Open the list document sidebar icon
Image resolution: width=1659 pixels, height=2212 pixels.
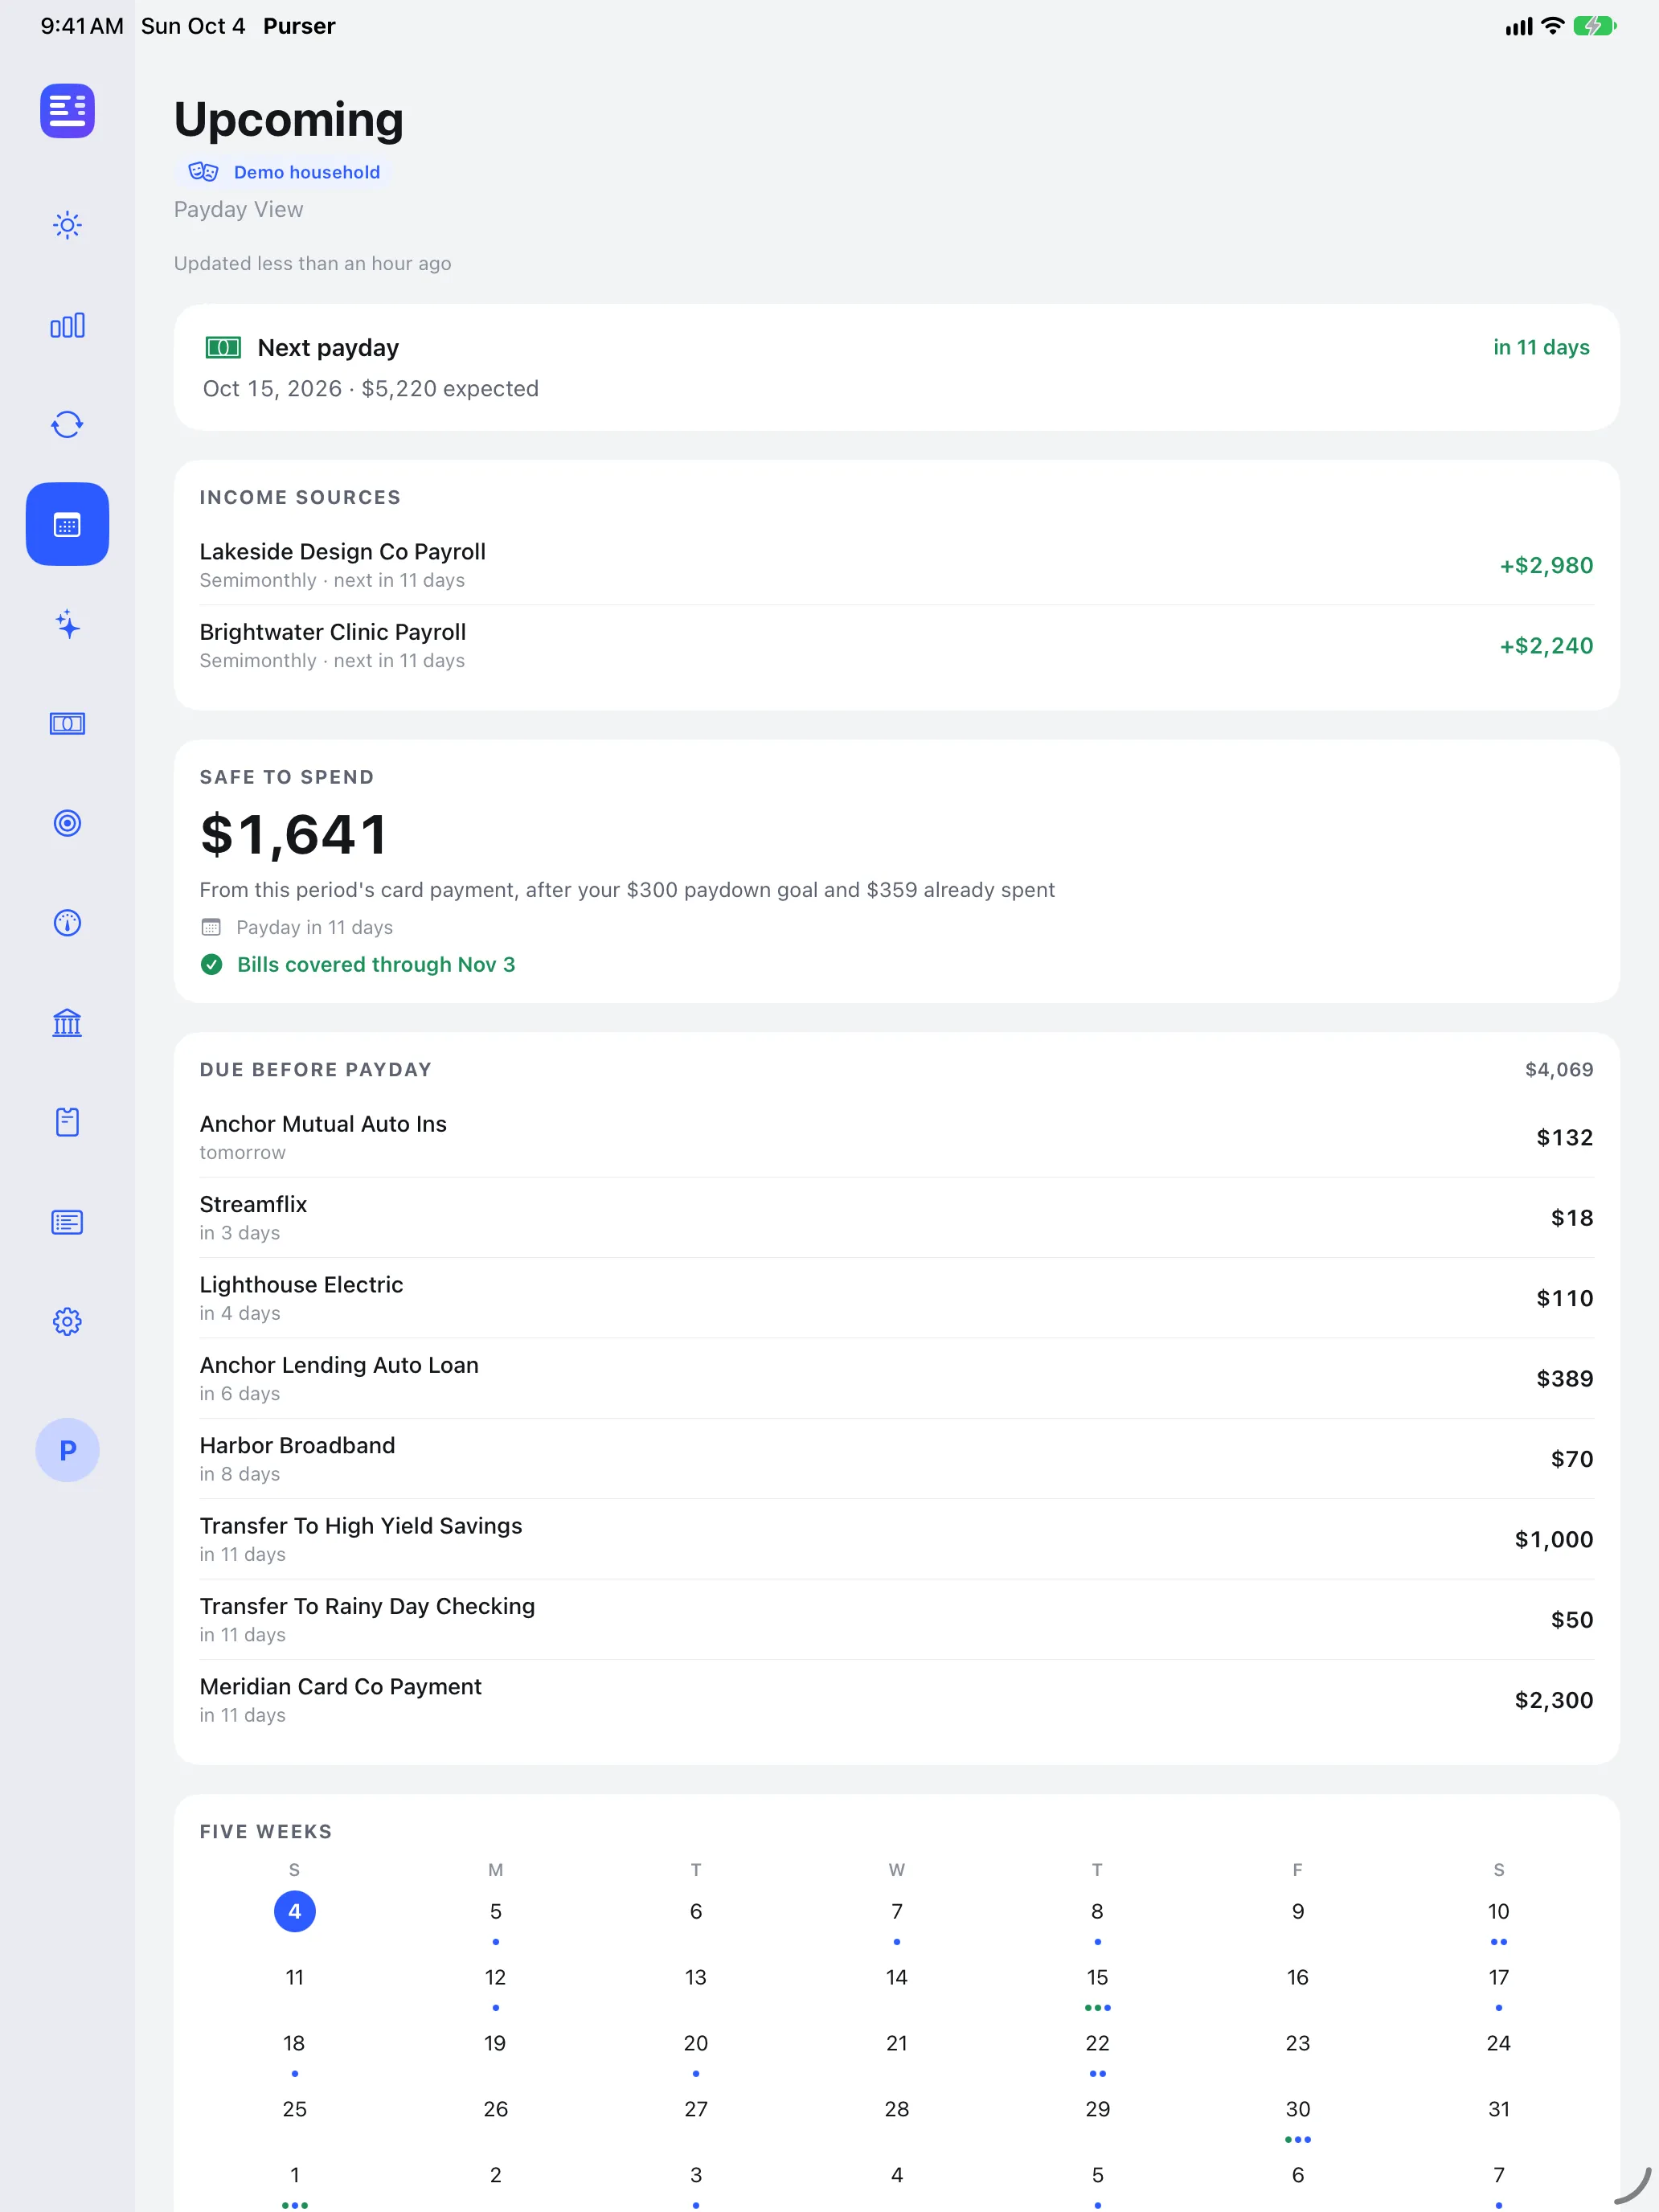pos(67,1222)
